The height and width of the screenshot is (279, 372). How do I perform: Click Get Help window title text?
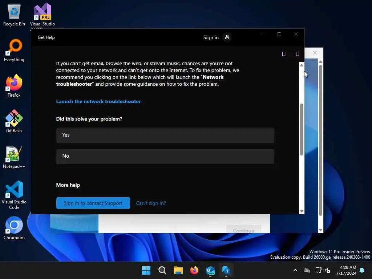(x=46, y=37)
